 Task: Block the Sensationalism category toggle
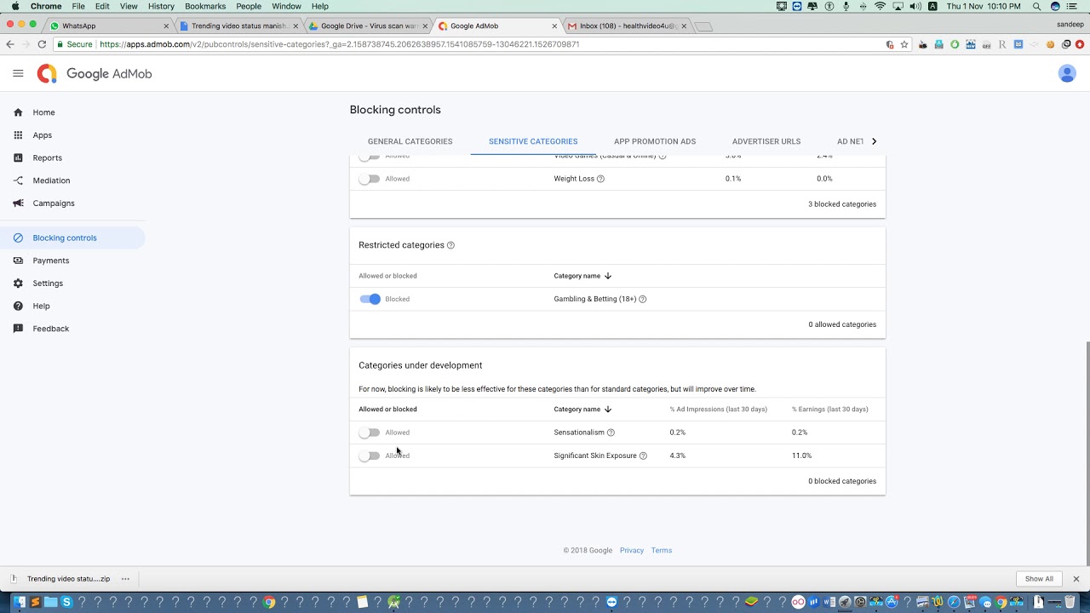tap(369, 433)
